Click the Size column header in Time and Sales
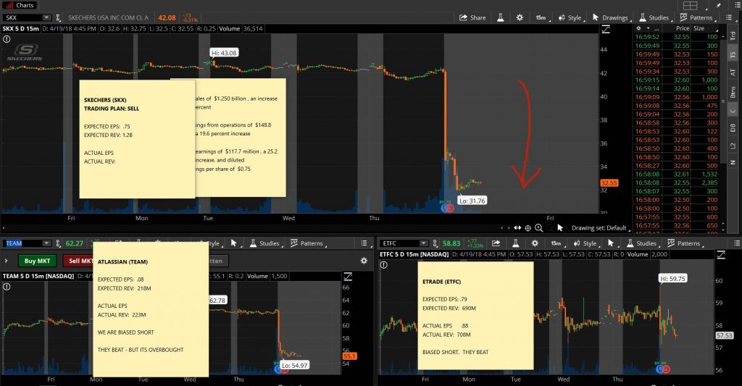Screen dimensions: 742x386 [x=699, y=28]
